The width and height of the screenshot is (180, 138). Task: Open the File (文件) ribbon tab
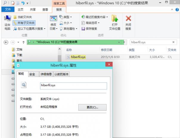point(8,9)
